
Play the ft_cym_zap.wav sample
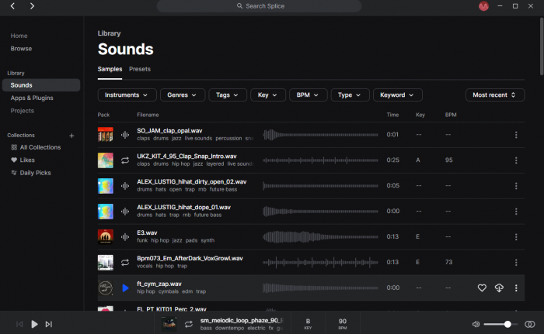(x=126, y=288)
